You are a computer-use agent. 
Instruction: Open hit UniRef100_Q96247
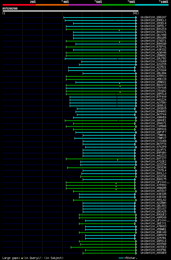coord(153,17)
